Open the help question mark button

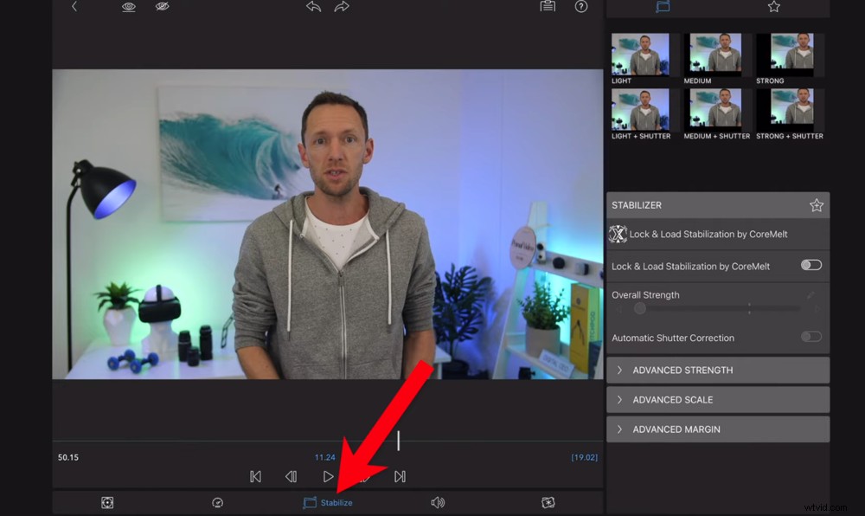pos(580,7)
